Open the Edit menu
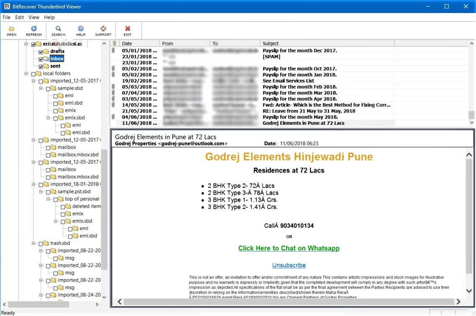Screen dimensions: 476x316 pos(19,17)
